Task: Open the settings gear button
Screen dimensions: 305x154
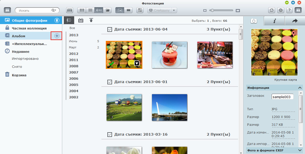Action: (x=281, y=10)
